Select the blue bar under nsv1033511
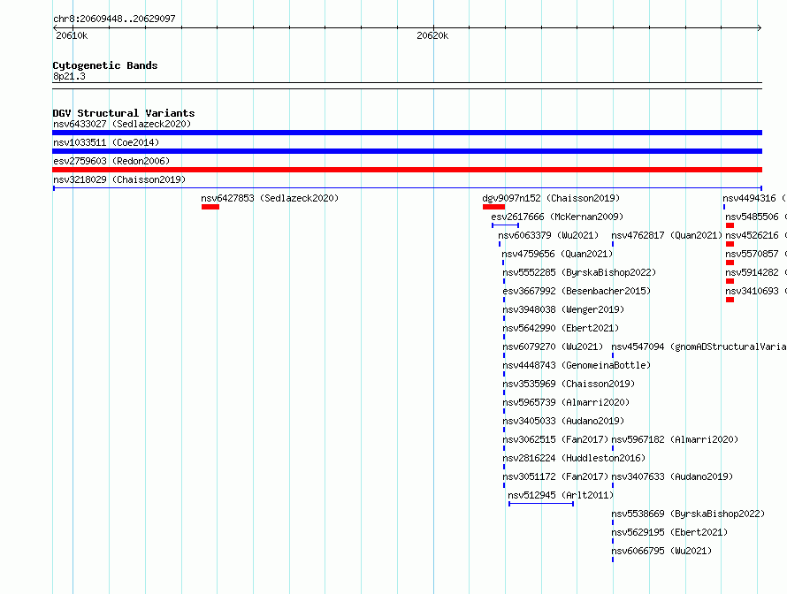787x594 pixels. click(x=407, y=151)
